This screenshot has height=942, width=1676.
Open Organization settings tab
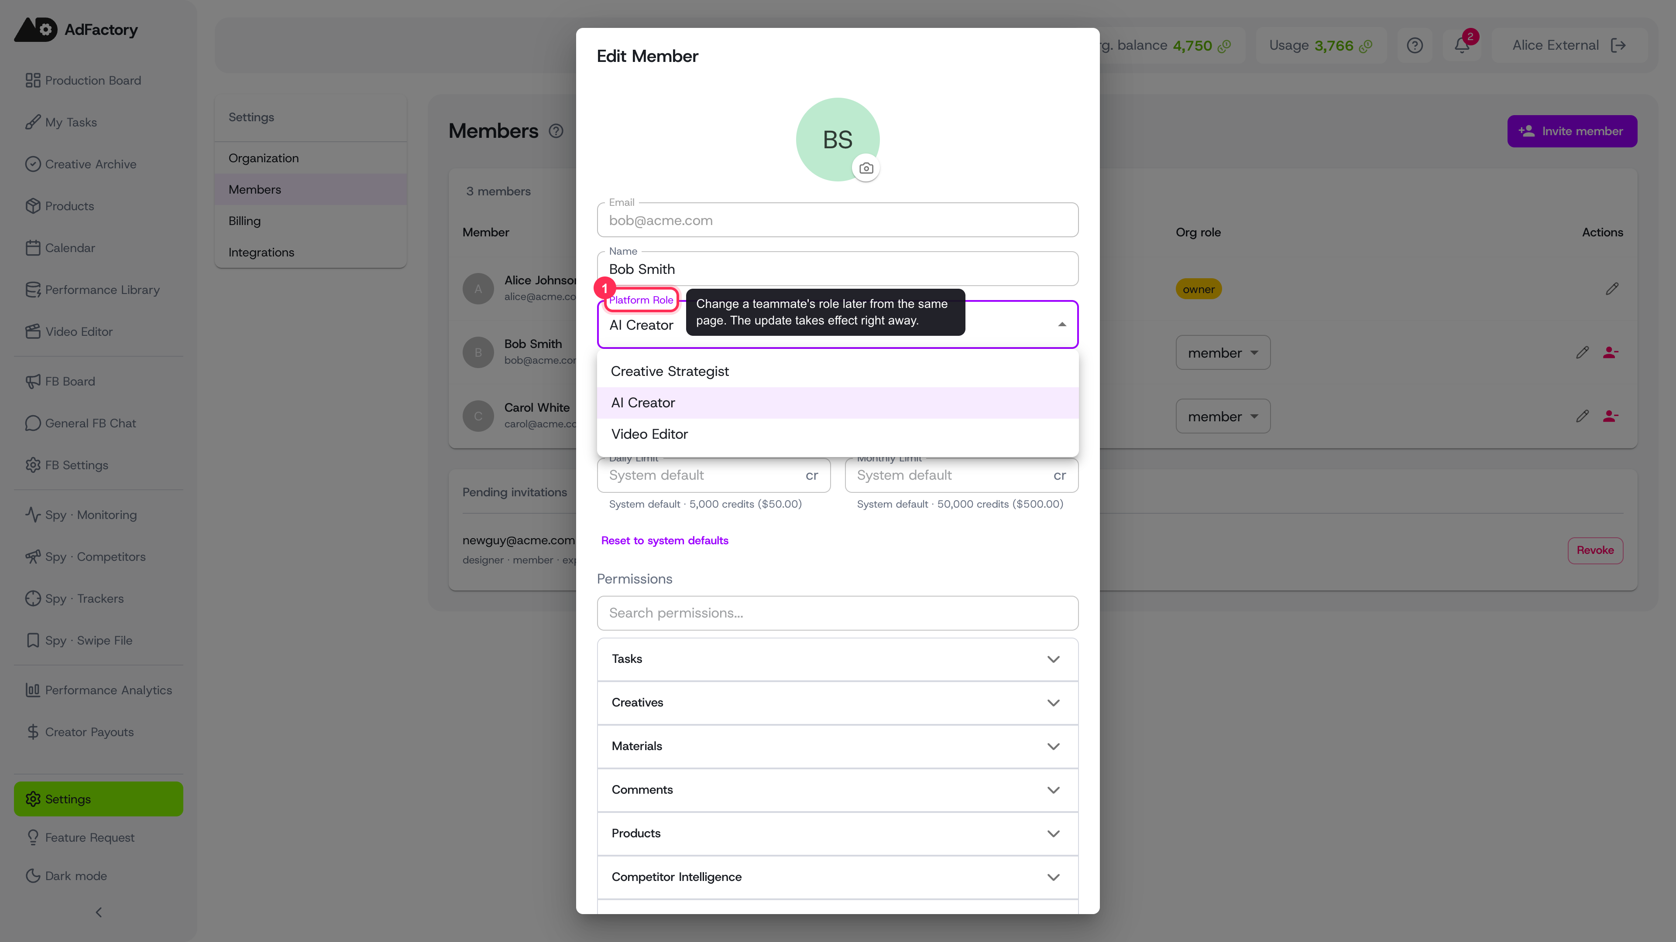click(x=310, y=158)
